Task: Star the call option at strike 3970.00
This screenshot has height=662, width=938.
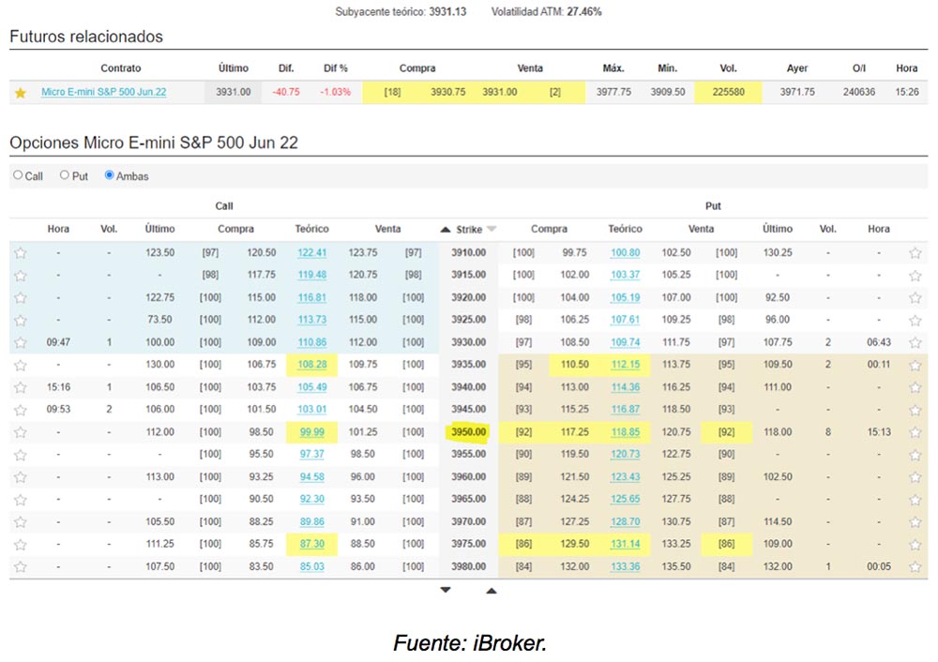Action: (x=21, y=522)
